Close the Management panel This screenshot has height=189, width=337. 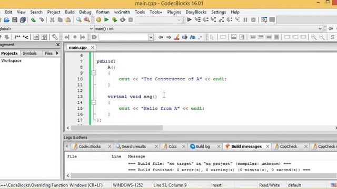pyautogui.click(x=58, y=45)
